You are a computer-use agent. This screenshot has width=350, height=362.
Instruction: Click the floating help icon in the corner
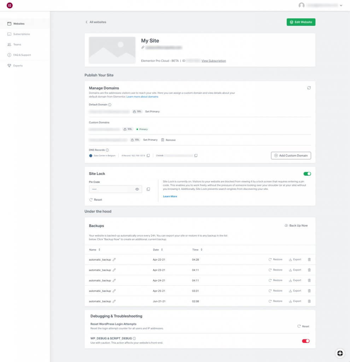point(340,353)
